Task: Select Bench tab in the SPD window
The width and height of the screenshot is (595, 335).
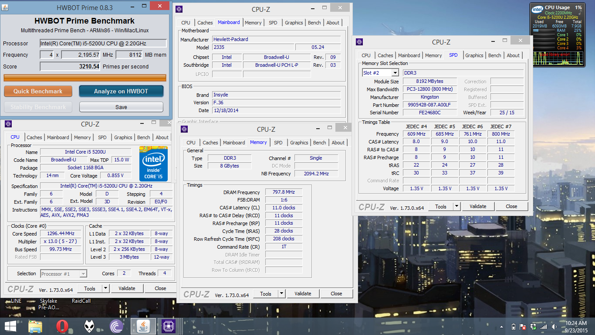Action: coord(495,55)
